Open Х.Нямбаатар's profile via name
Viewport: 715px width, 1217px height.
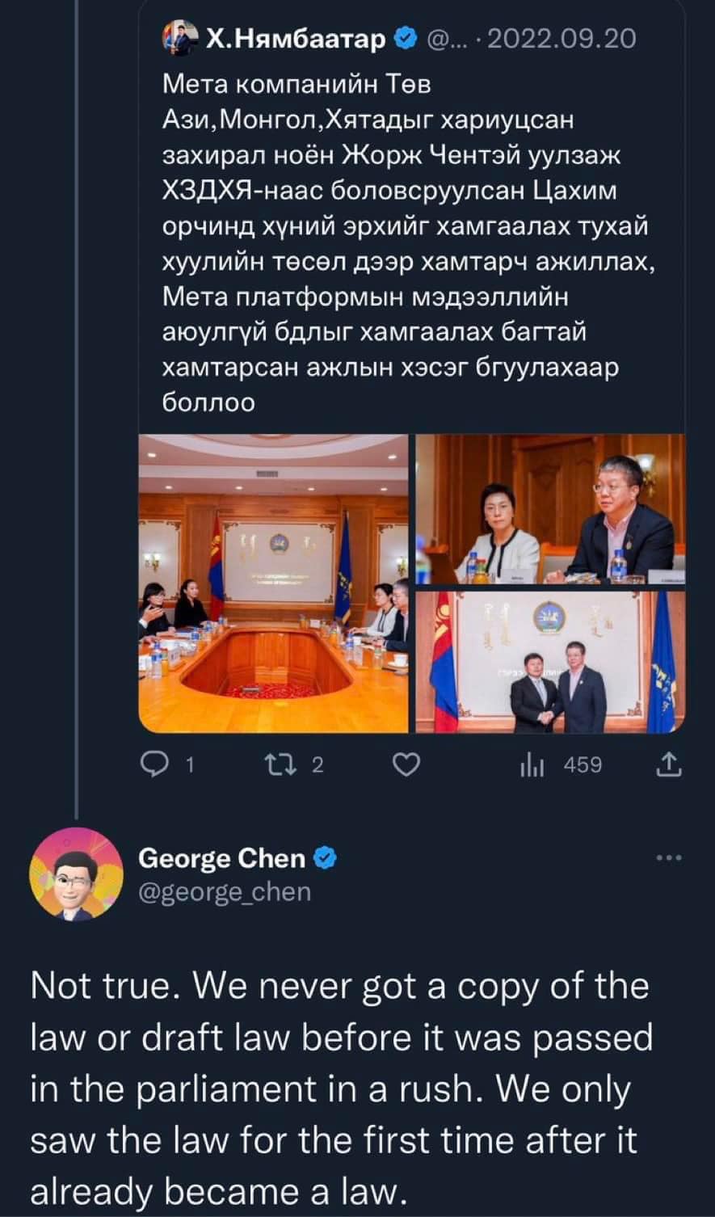(295, 38)
